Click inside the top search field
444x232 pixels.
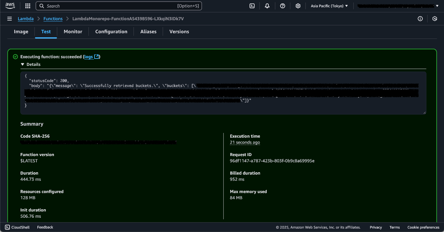(x=119, y=6)
